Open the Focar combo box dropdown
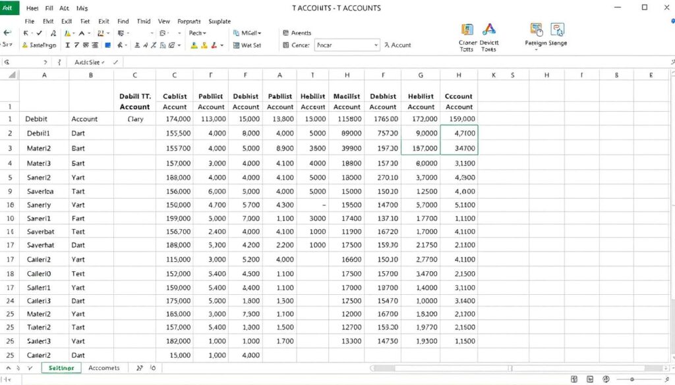Image resolution: width=675 pixels, height=385 pixels. click(x=376, y=45)
